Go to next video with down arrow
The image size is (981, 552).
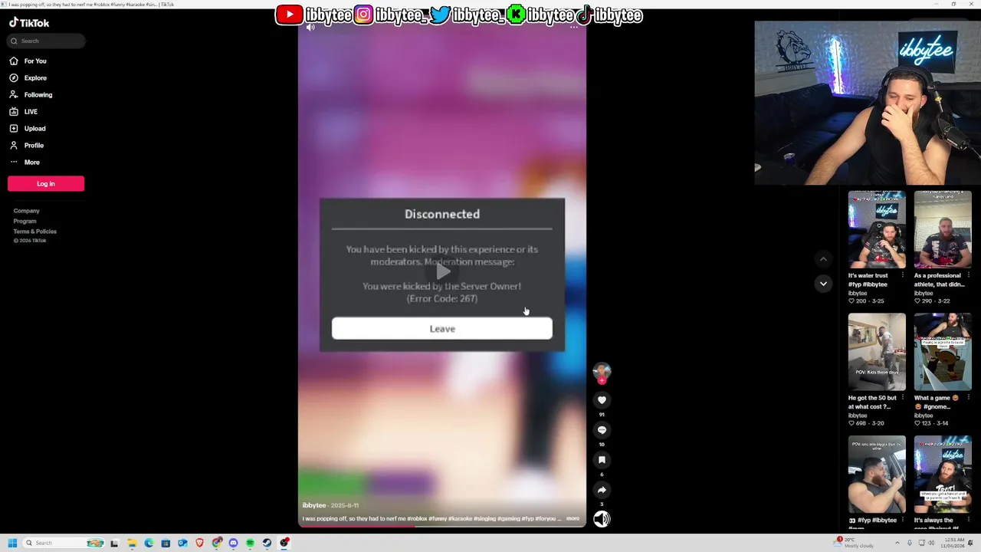pyautogui.click(x=823, y=284)
